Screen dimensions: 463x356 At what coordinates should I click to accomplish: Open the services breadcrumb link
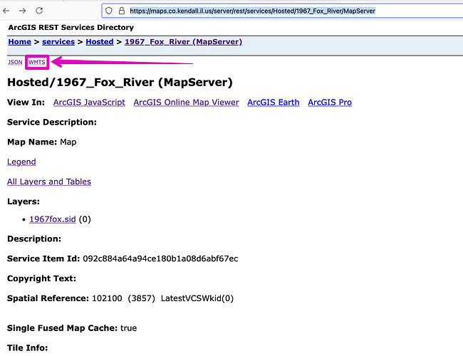(58, 42)
